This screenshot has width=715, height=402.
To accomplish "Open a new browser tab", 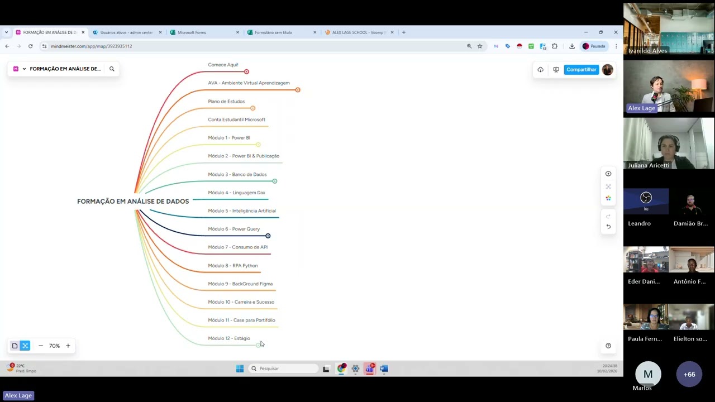I will tap(404, 32).
